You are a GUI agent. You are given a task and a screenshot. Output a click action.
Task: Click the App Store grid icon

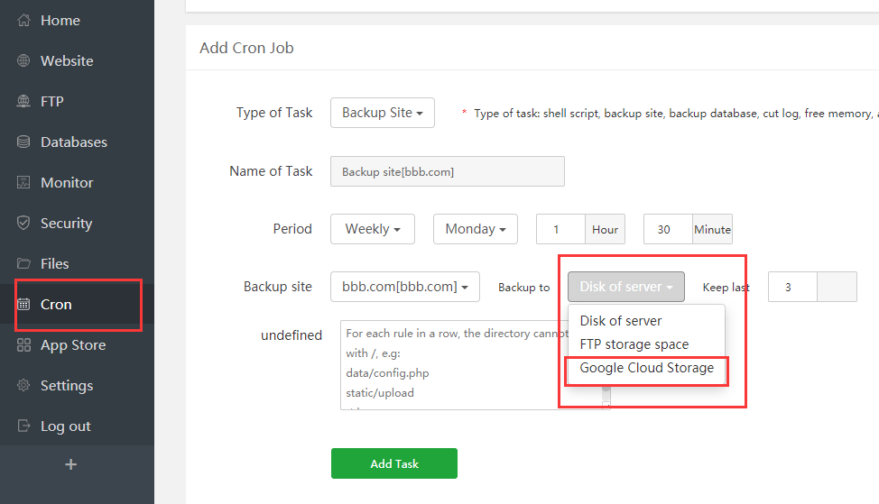24,345
